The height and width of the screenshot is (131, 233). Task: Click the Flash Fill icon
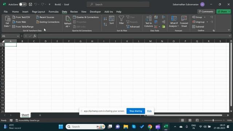tap(156, 17)
